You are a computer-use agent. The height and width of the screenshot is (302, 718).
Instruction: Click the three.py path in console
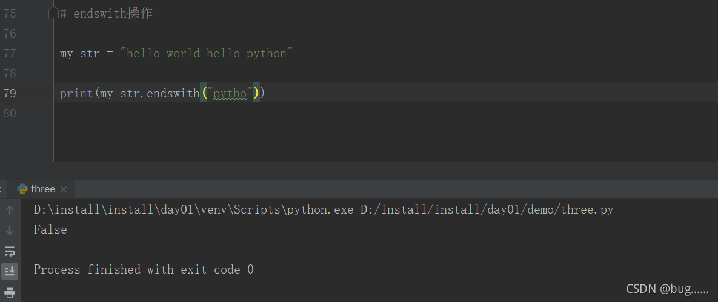point(487,210)
